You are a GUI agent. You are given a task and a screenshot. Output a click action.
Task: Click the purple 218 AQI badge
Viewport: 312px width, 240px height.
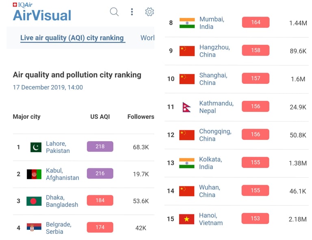click(x=100, y=146)
